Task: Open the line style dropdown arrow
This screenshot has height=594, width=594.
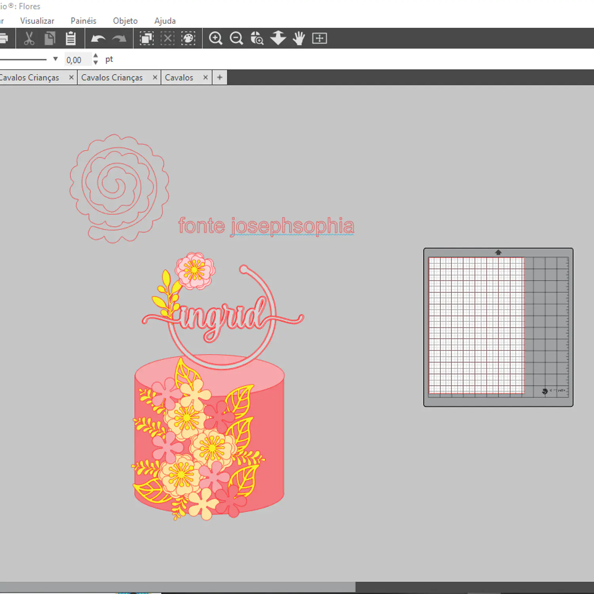Action: 55,59
